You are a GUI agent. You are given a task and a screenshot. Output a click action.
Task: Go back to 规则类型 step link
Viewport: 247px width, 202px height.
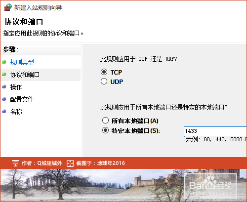[22, 62]
